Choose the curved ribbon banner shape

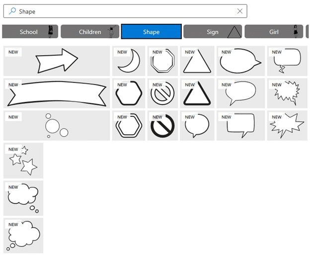point(57,93)
